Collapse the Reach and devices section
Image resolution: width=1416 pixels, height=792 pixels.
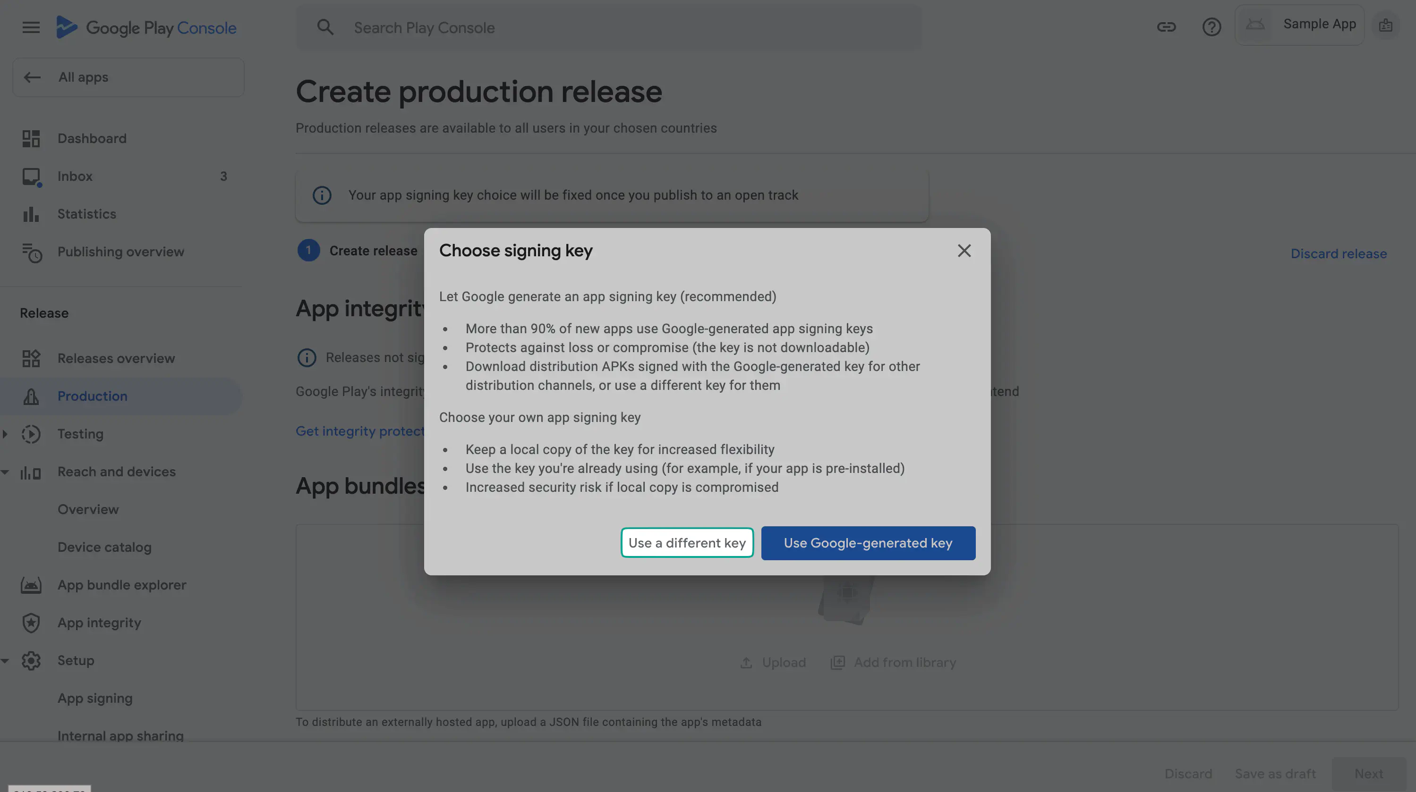coord(5,472)
